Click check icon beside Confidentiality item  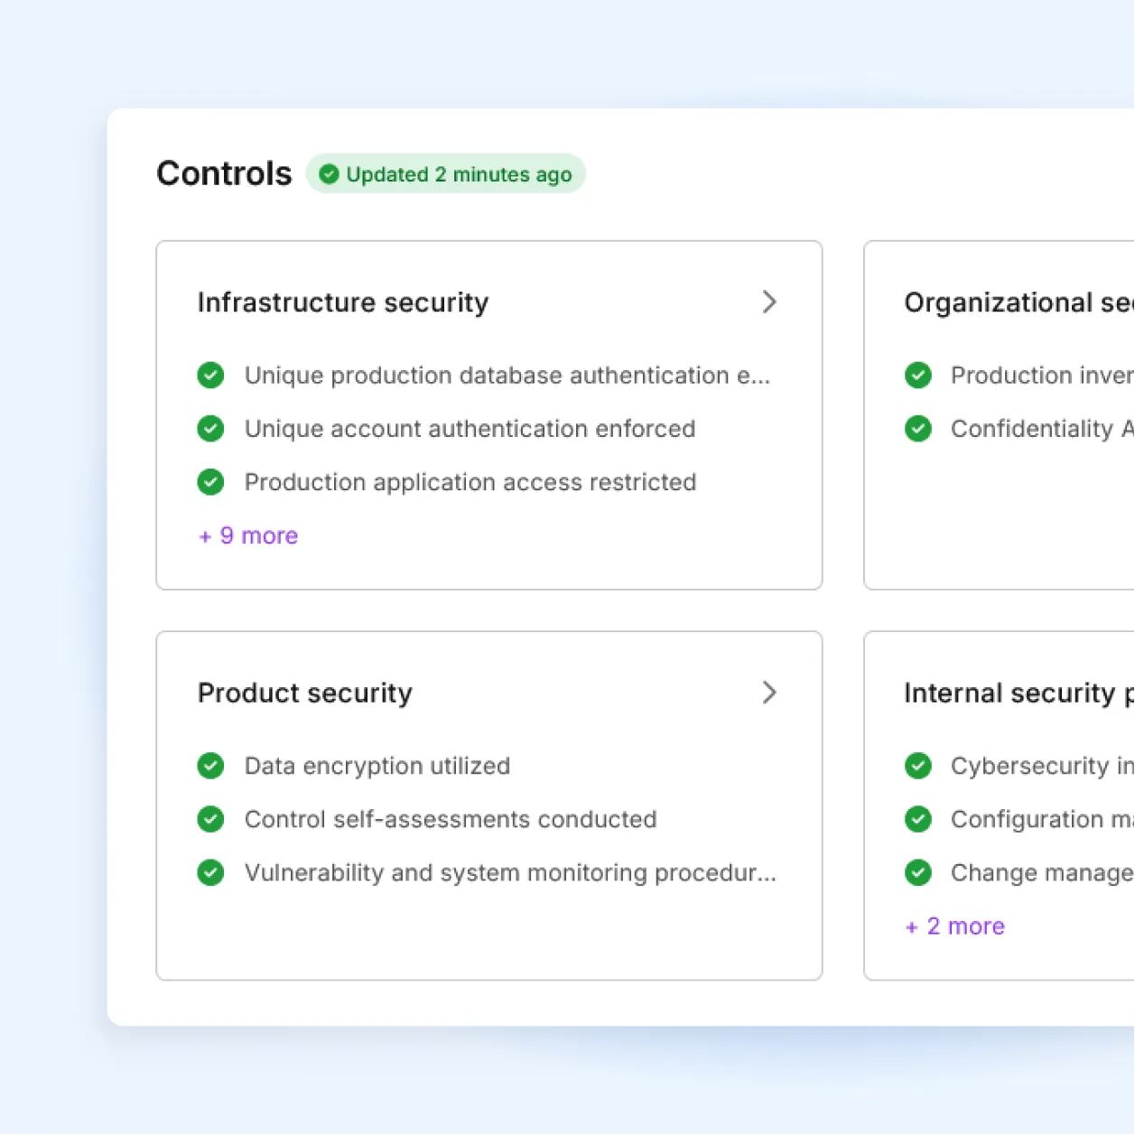coord(918,428)
